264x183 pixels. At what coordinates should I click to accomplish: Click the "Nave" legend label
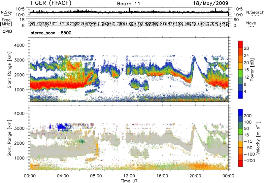tap(251, 23)
